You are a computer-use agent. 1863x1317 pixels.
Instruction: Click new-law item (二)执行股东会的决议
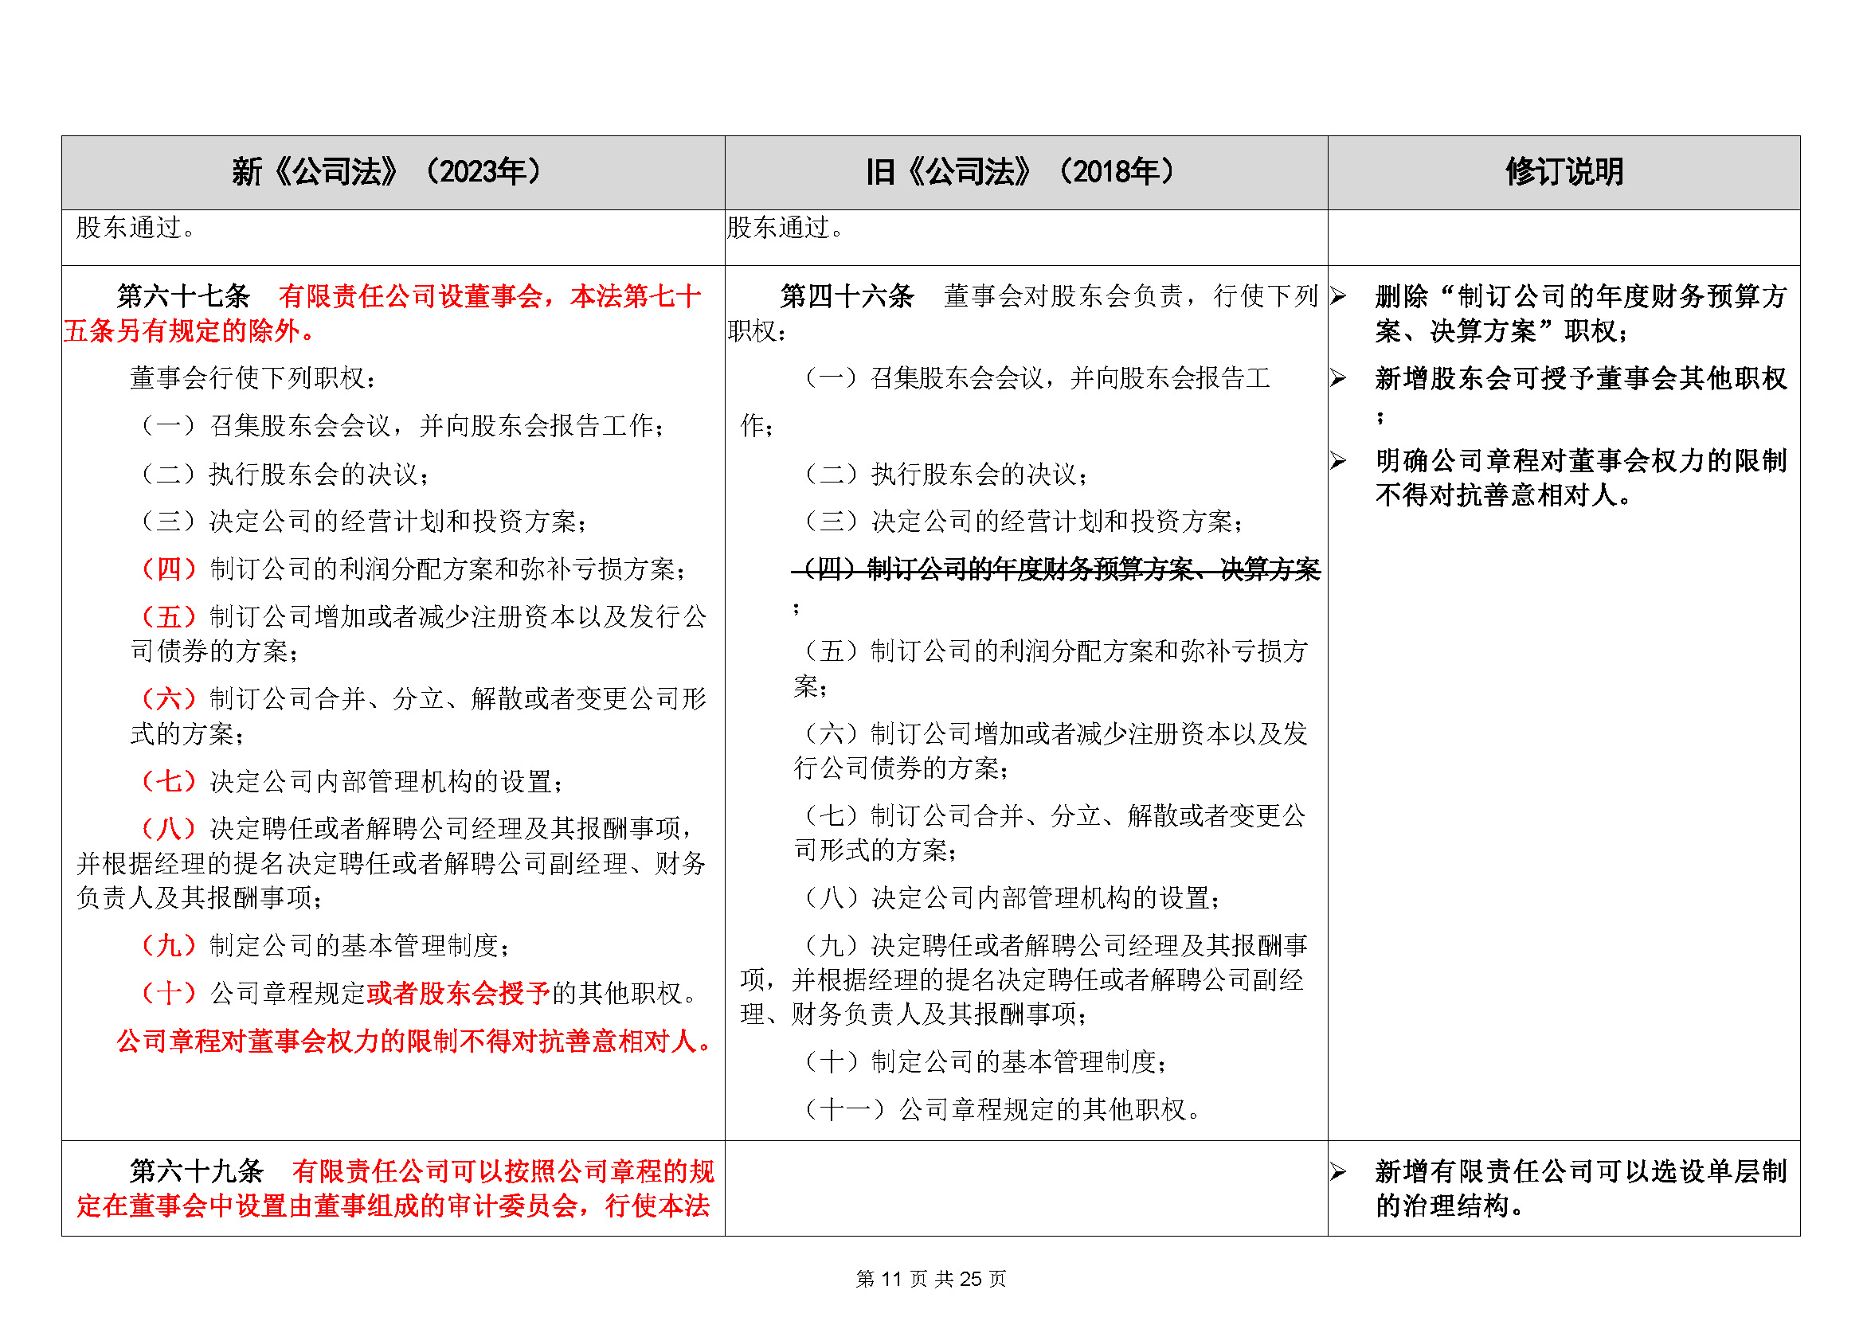coord(284,475)
